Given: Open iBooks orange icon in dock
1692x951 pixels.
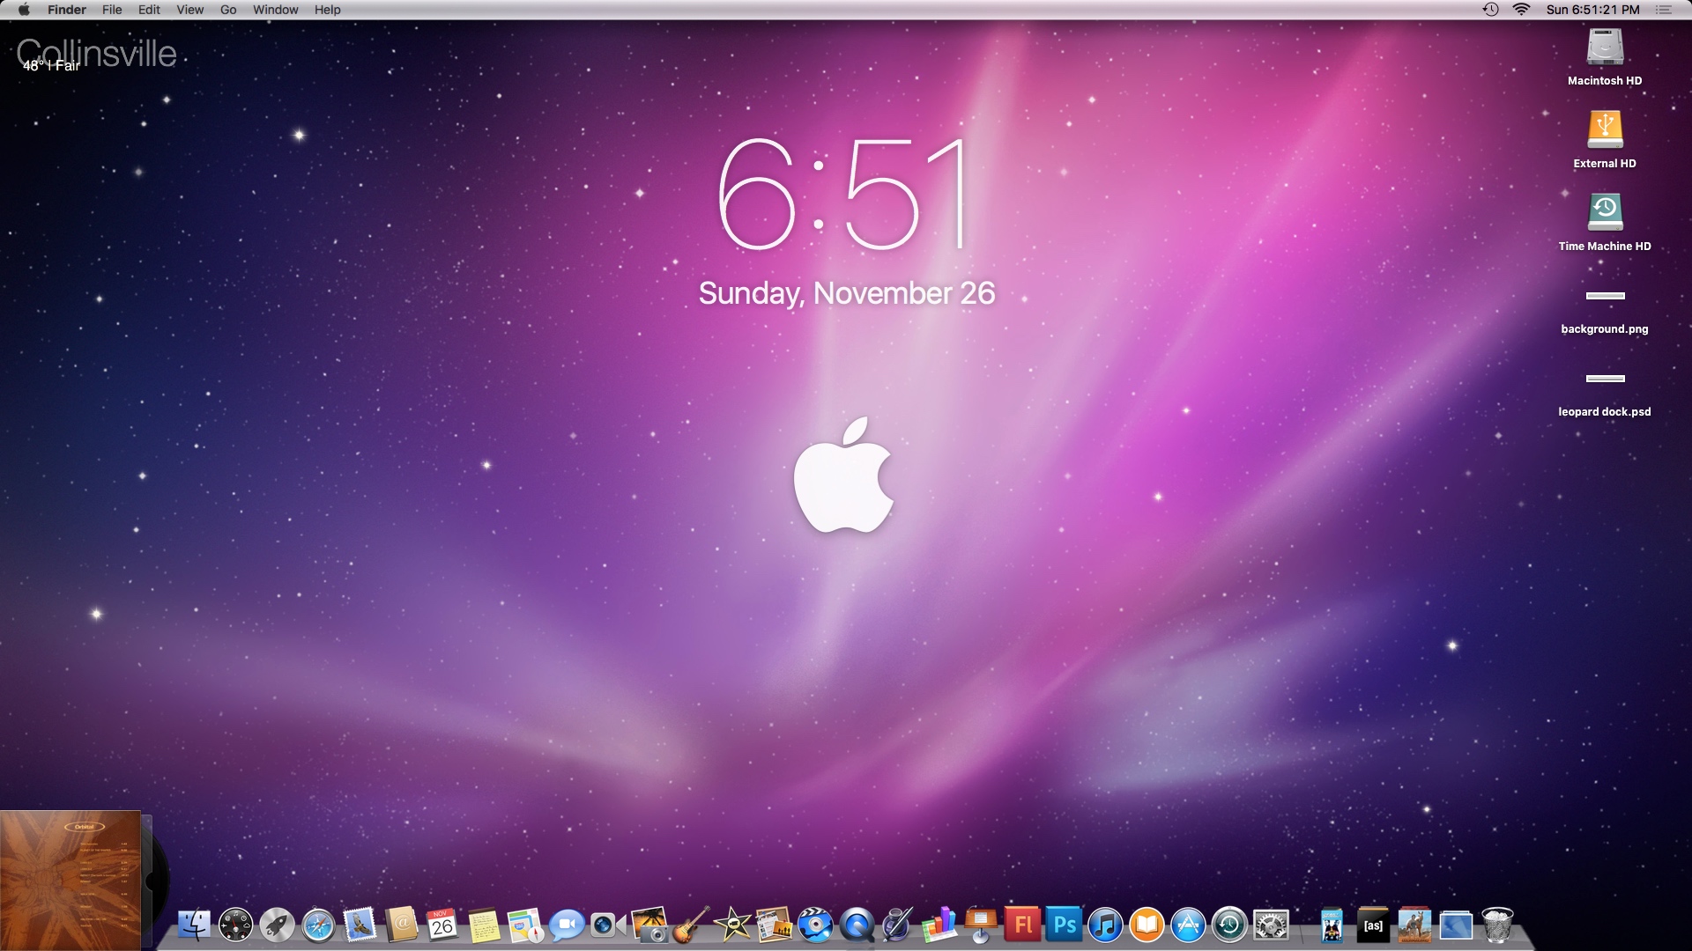Looking at the screenshot, I should 1147,925.
